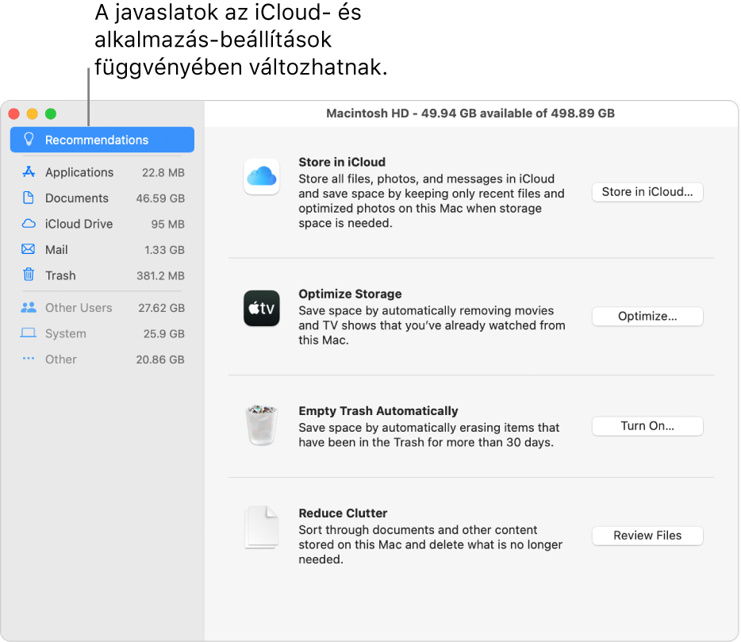Click the 22.8 MB Applications size

pyautogui.click(x=163, y=172)
